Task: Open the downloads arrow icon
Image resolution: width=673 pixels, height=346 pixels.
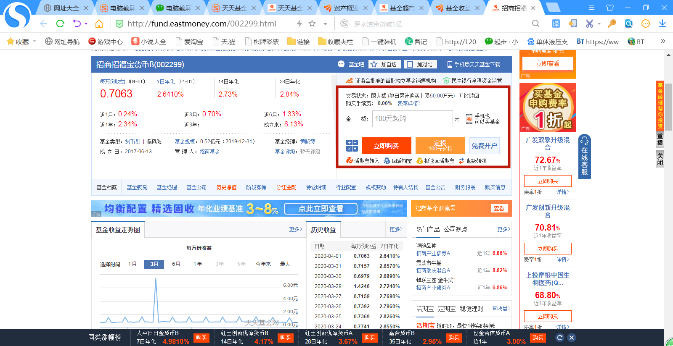Action: click(662, 24)
